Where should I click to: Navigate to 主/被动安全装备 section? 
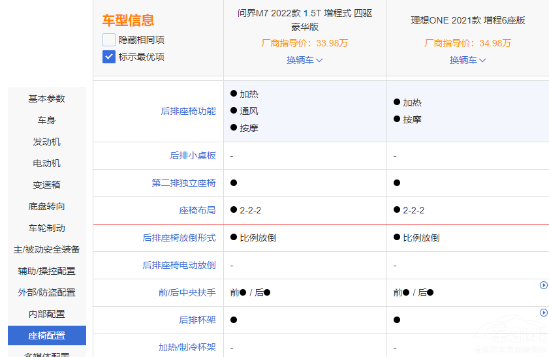click(x=46, y=249)
